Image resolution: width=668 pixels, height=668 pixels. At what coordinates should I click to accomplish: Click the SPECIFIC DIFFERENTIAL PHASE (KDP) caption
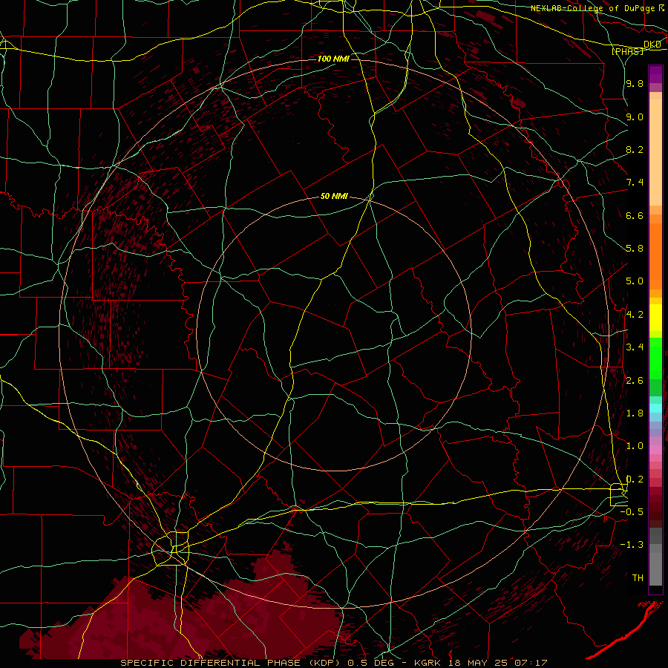point(229,663)
